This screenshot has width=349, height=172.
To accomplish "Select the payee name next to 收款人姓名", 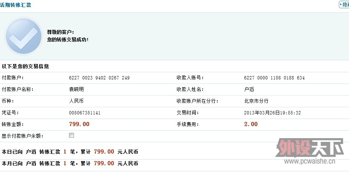I will click(x=249, y=90).
